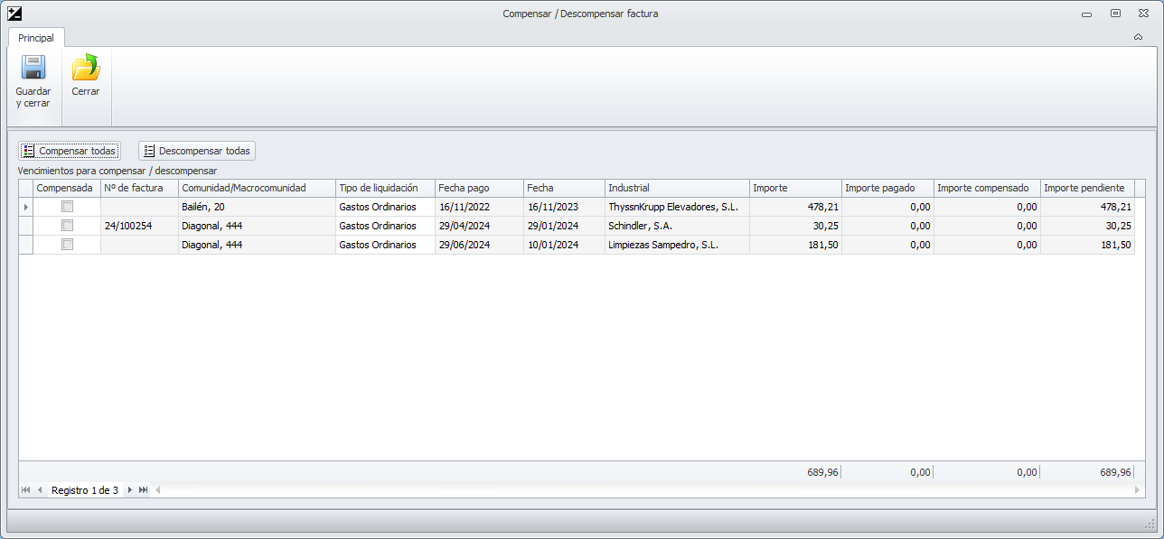Go to last record navigator arrow
The image size is (1164, 539).
pyautogui.click(x=143, y=490)
